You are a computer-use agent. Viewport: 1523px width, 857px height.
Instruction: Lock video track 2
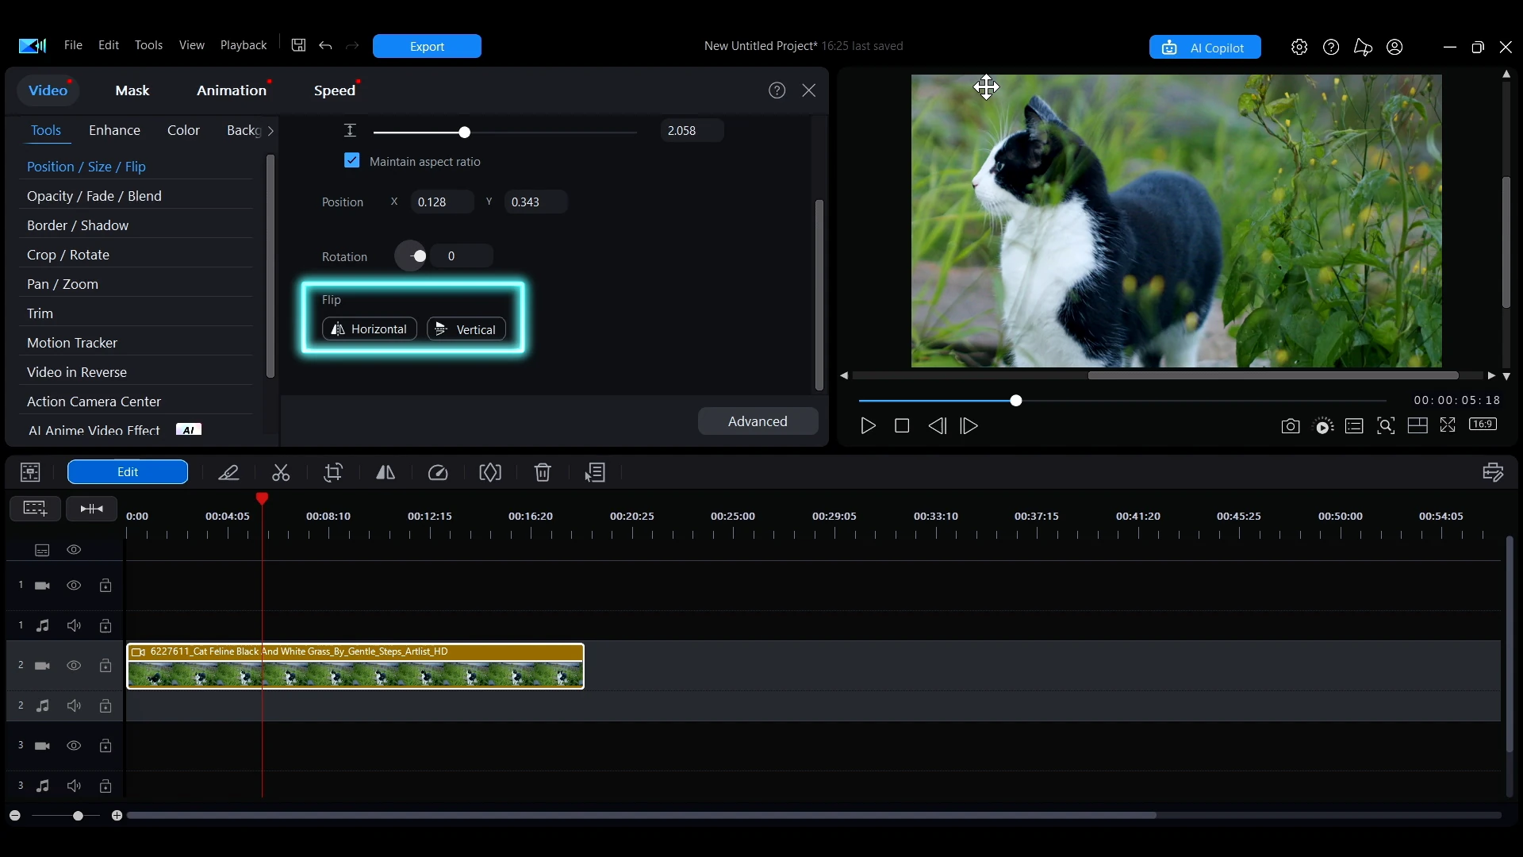[105, 666]
